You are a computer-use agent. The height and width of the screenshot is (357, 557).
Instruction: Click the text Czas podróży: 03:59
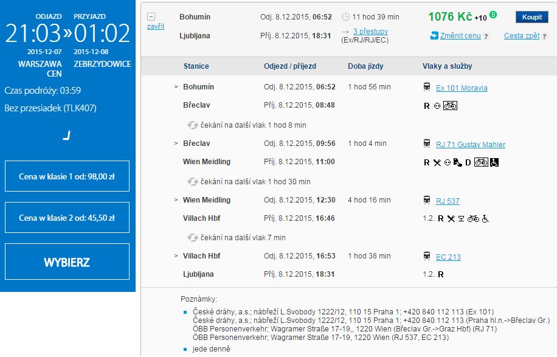(x=43, y=90)
